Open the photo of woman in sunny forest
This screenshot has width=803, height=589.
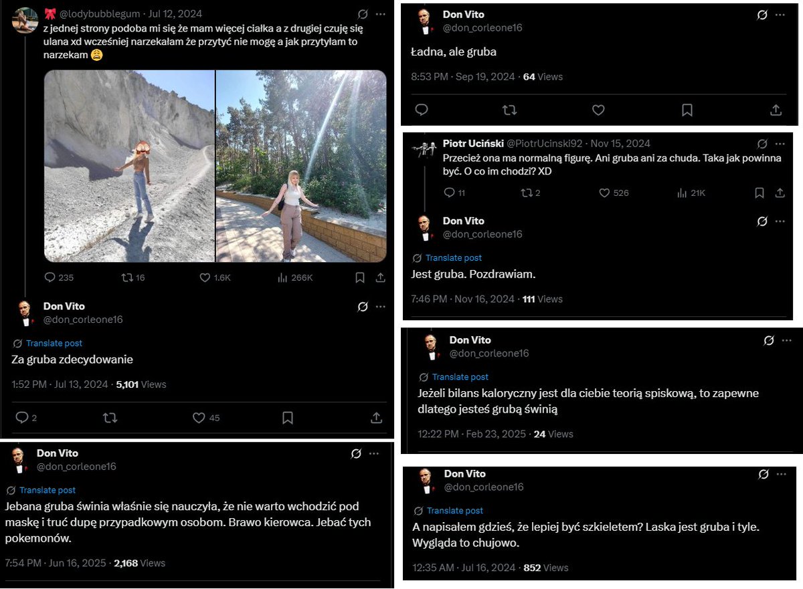(x=302, y=166)
